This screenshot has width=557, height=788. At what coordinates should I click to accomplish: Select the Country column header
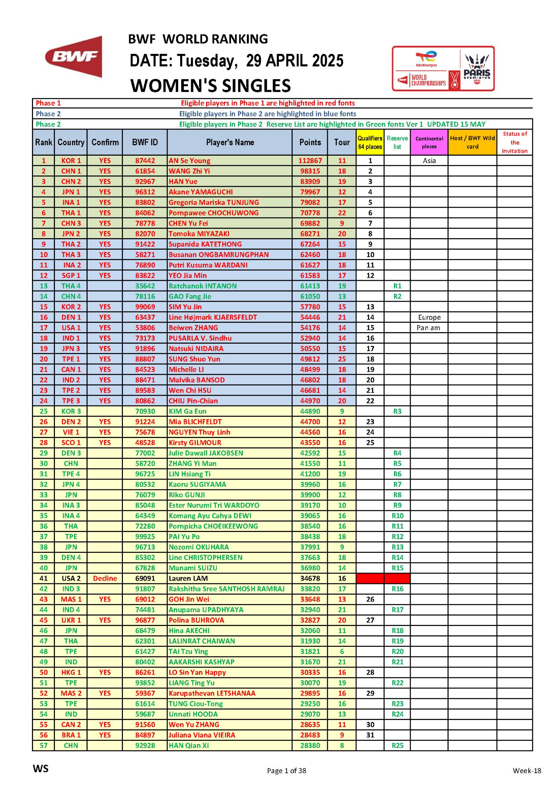[x=71, y=142]
